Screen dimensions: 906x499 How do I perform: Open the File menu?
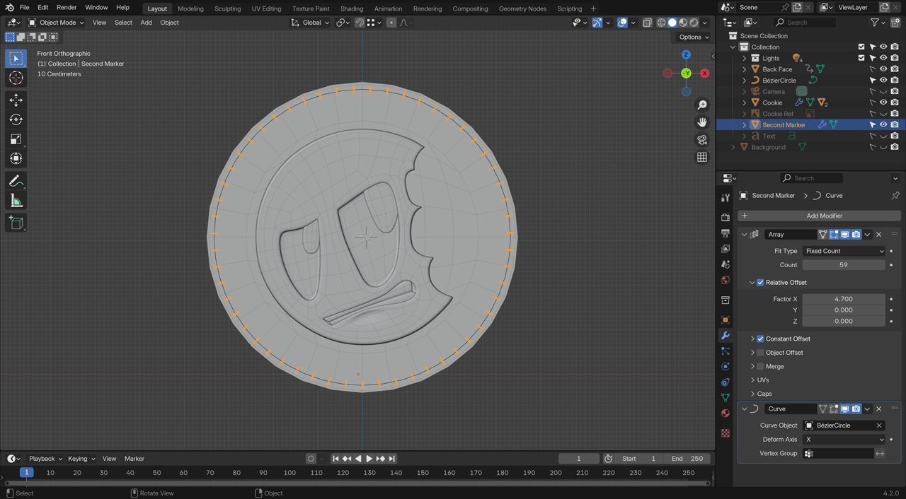24,8
